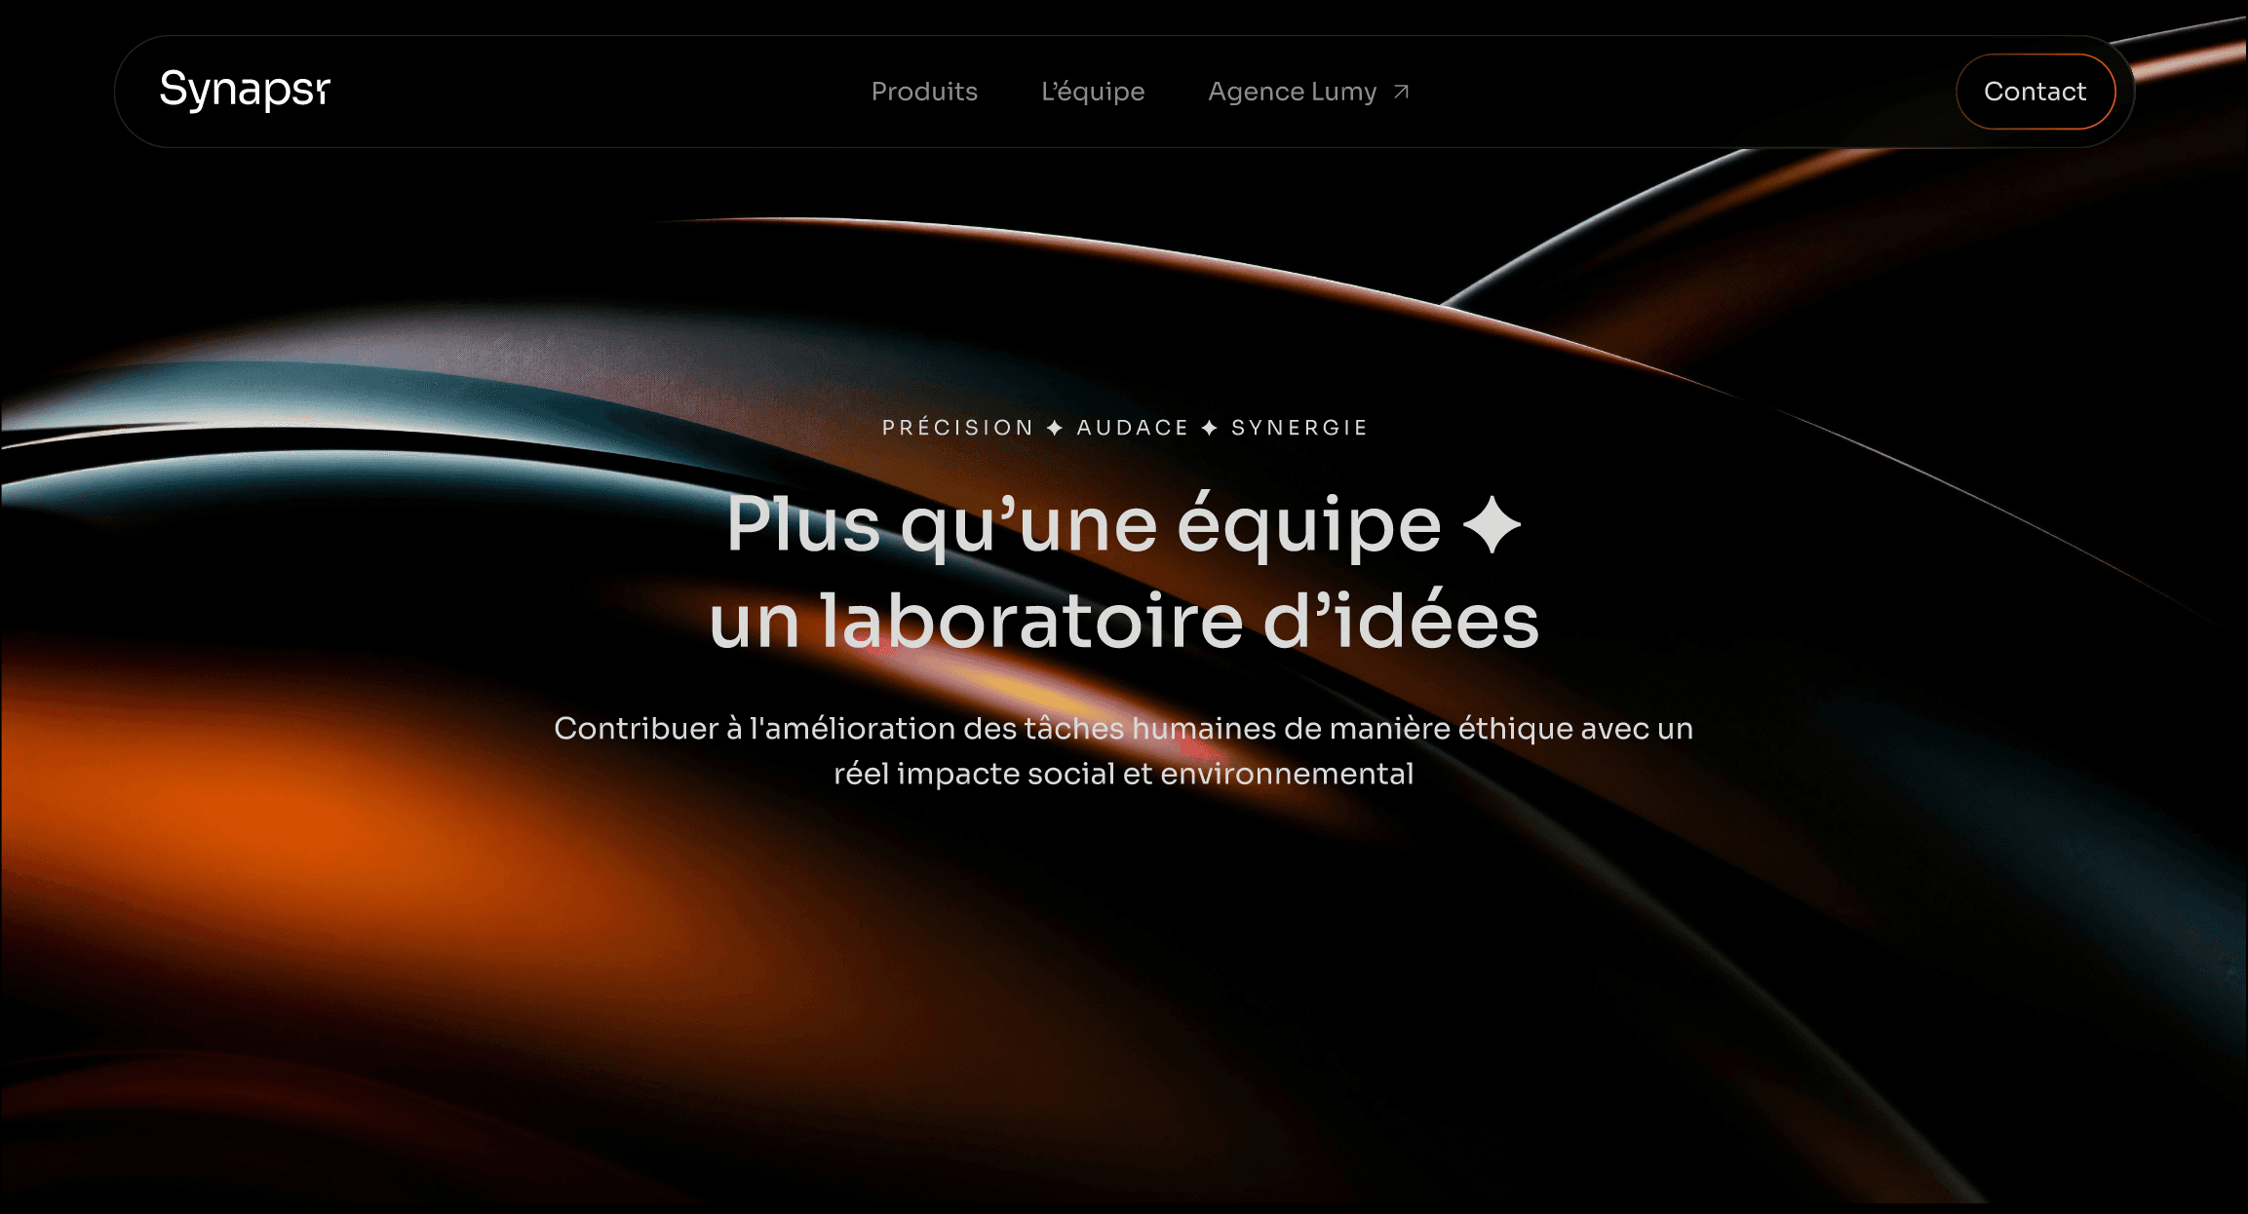This screenshot has height=1214, width=2248.
Task: Open the Produits menu item
Action: [924, 92]
